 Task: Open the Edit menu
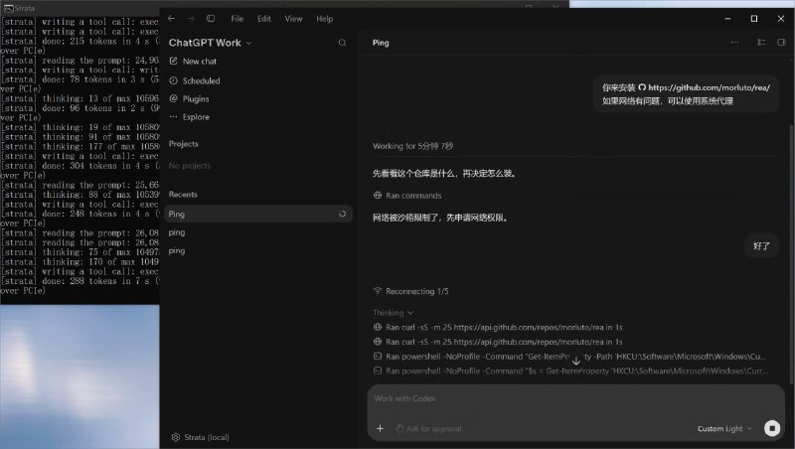point(264,19)
